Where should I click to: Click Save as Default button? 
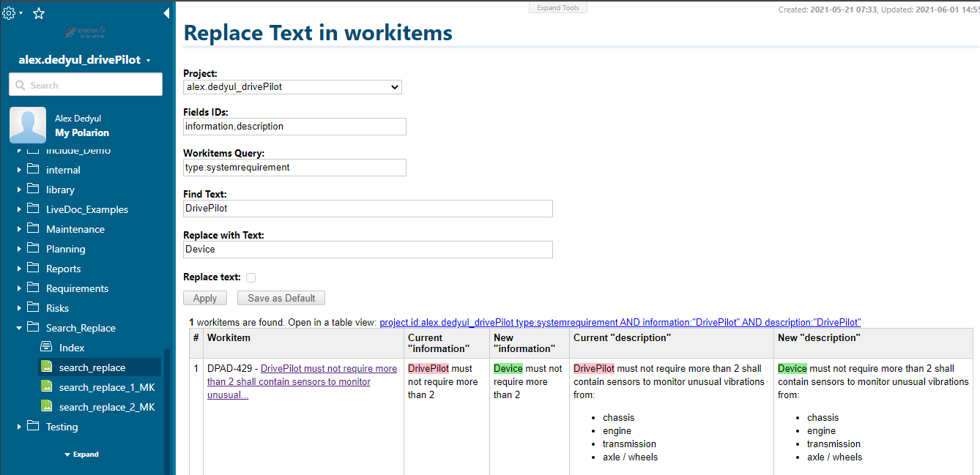tap(281, 298)
